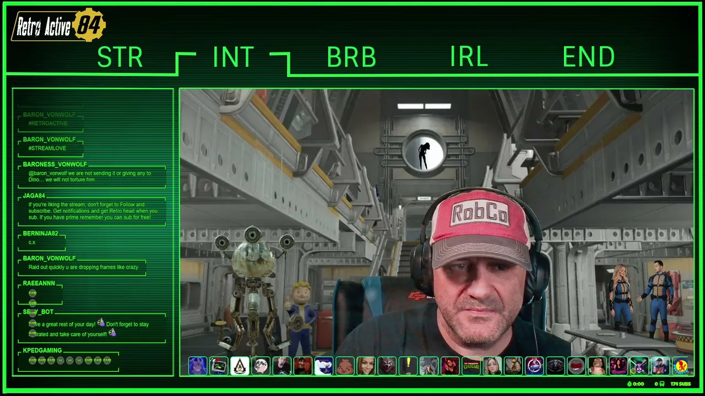
Task: Switch to the STR tab
Action: 120,57
